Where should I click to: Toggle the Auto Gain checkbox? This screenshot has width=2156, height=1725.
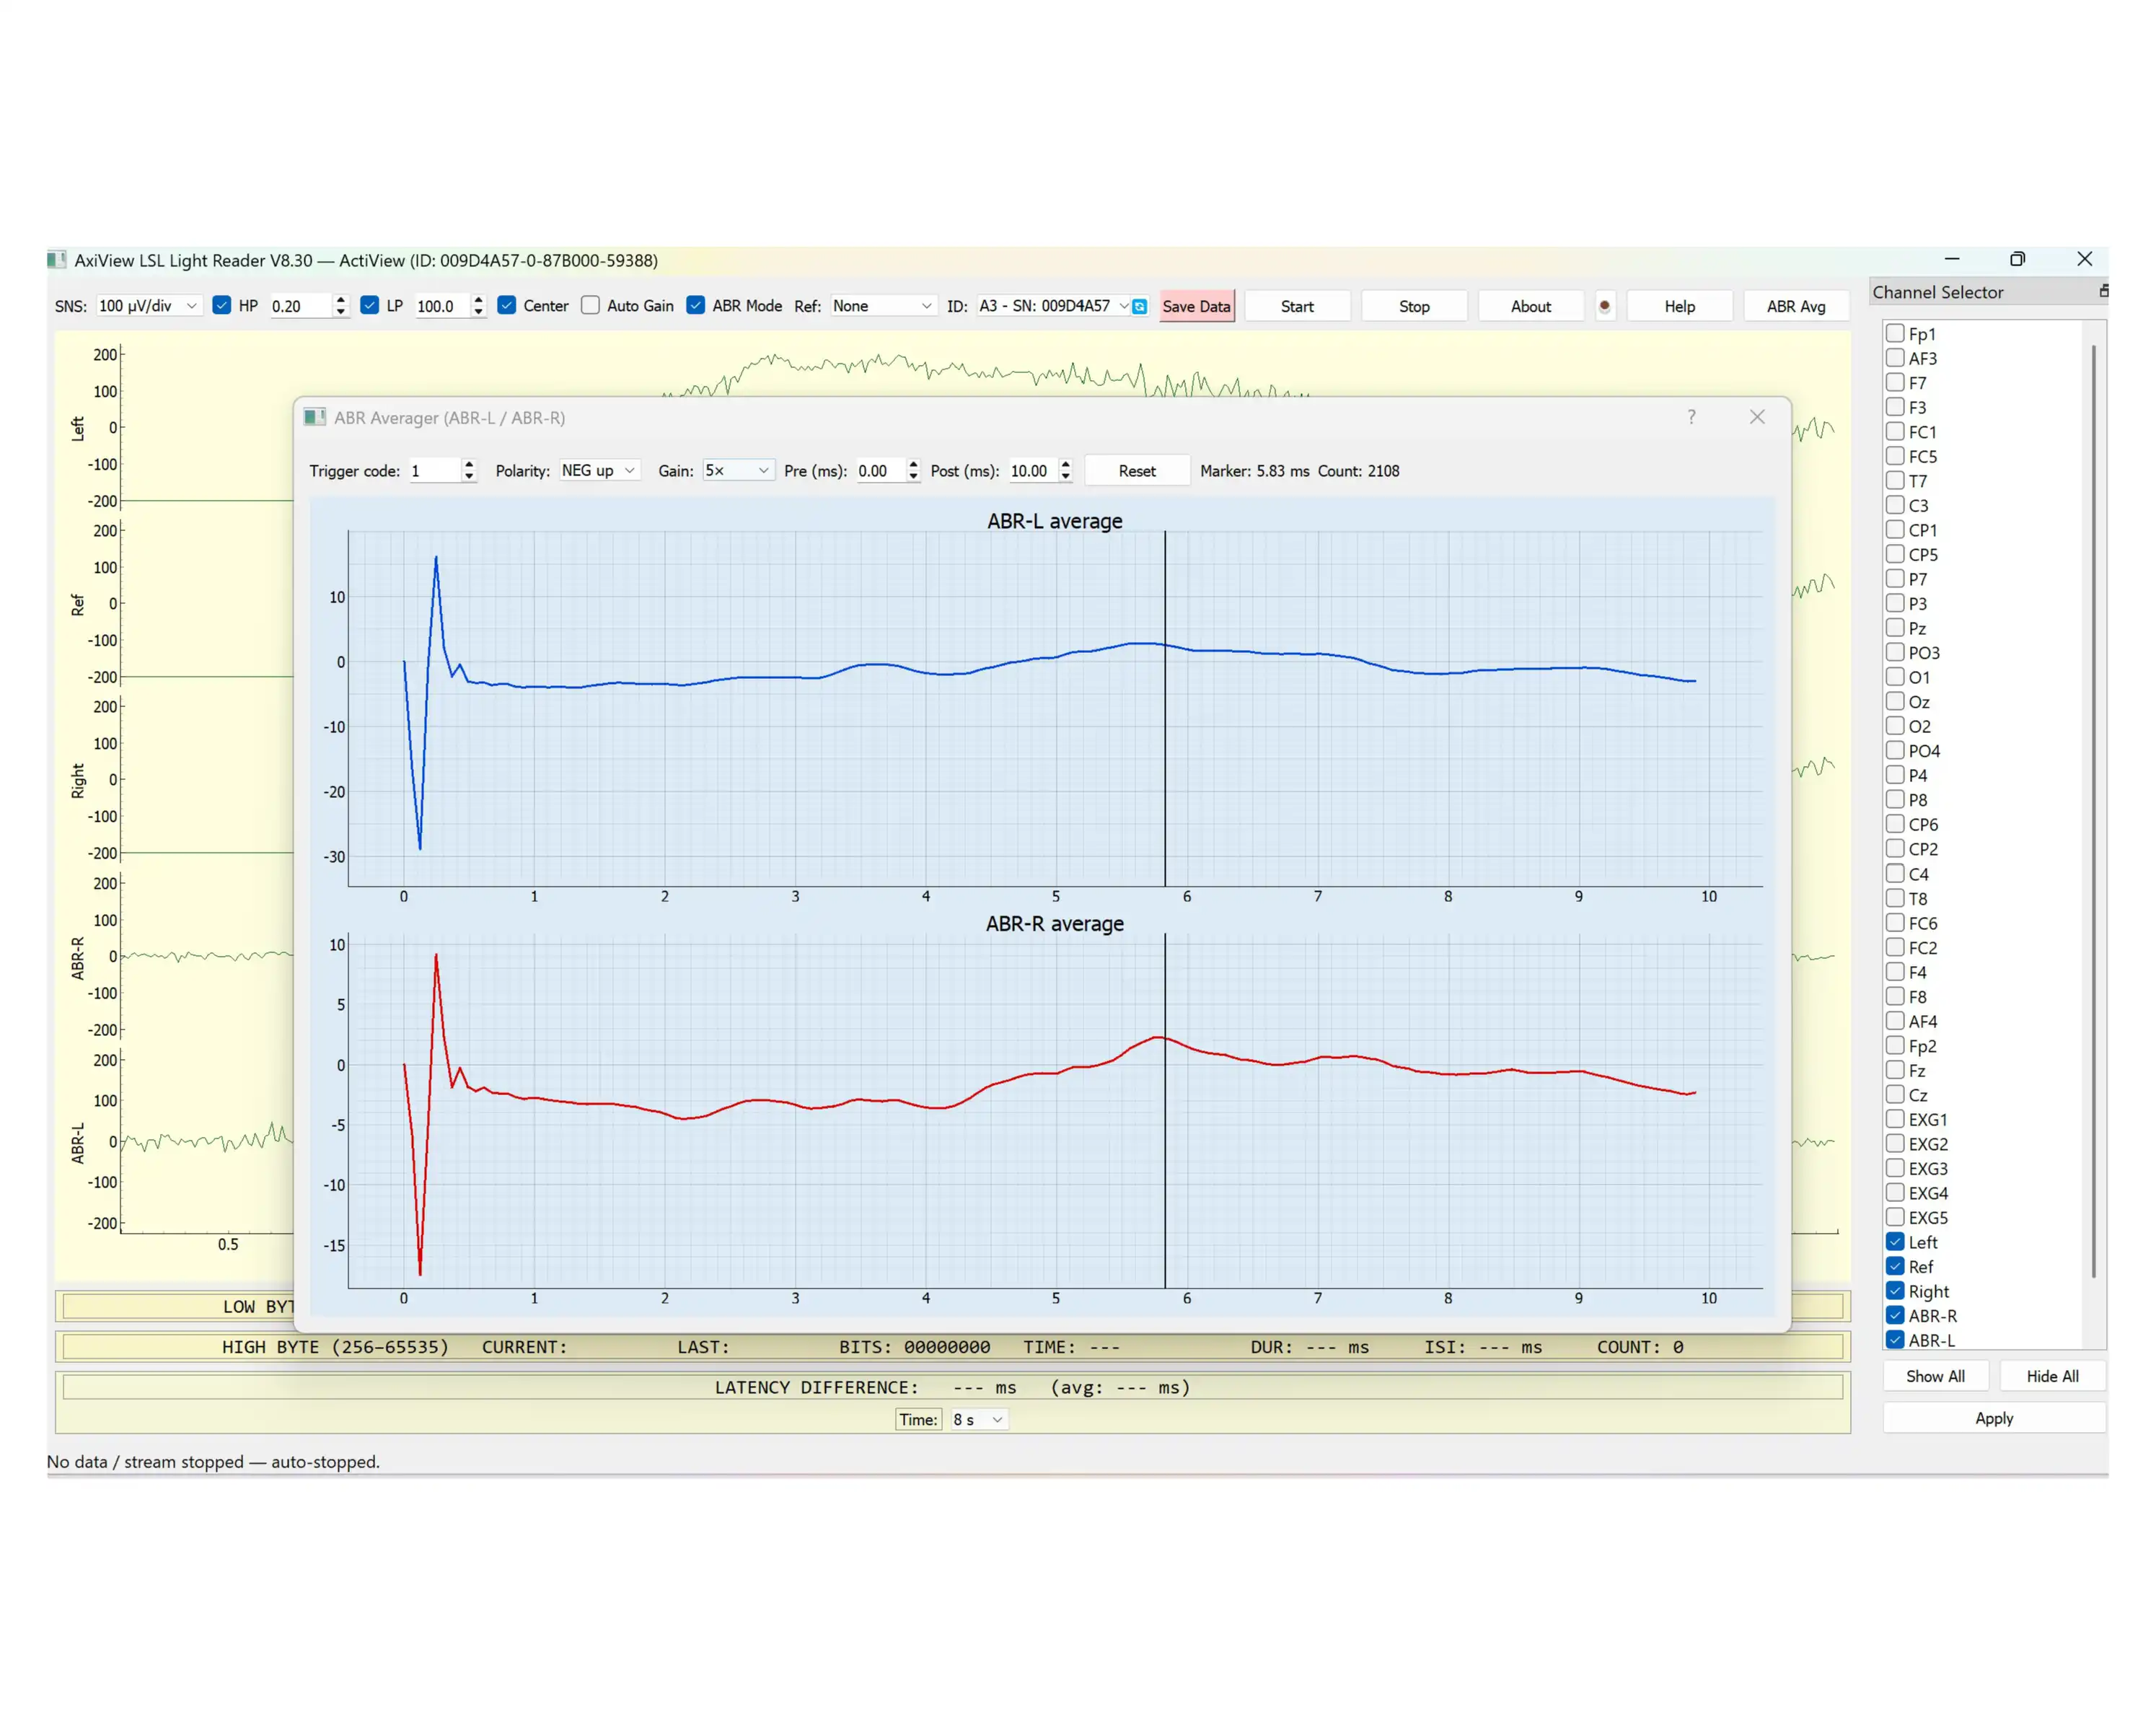coord(591,306)
